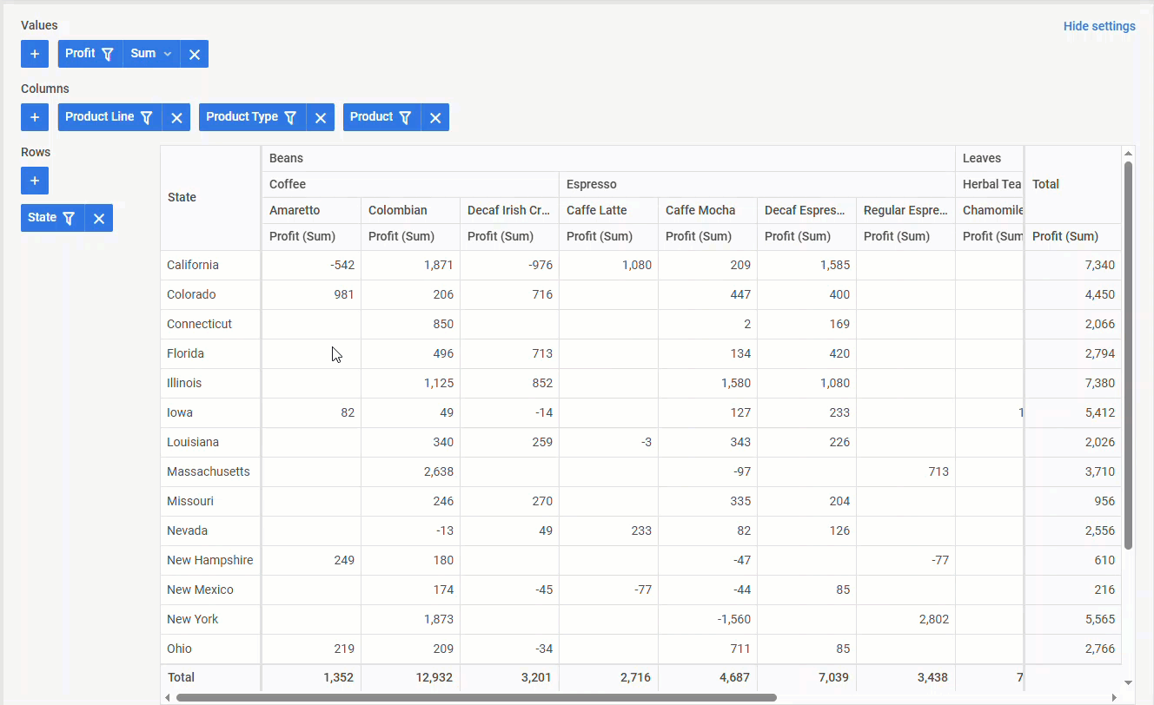Viewport: 1154px width, 705px height.
Task: Select the Product chip label
Action: coord(372,116)
